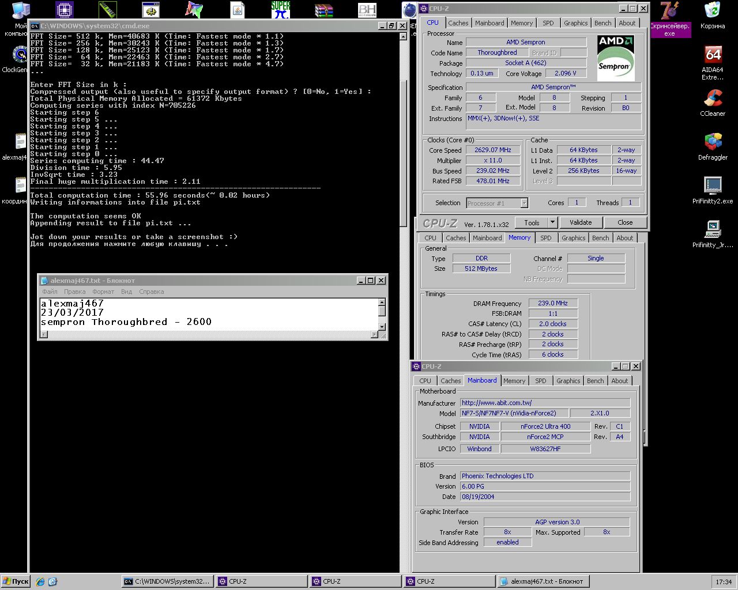The height and width of the screenshot is (590, 738).
Task: Click the http://www.abit.com.tw/ manufacturer field
Action: 545,403
